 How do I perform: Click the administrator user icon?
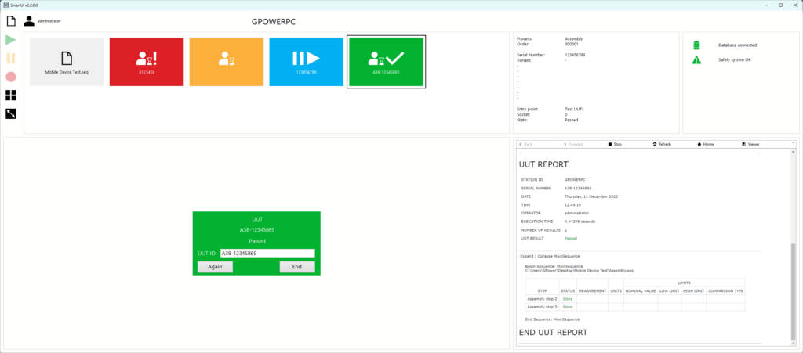pyautogui.click(x=29, y=21)
